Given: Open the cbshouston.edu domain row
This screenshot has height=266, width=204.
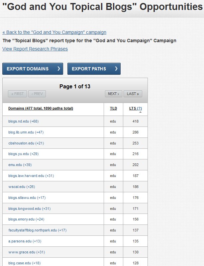Looking at the screenshot, I should point(26,143).
